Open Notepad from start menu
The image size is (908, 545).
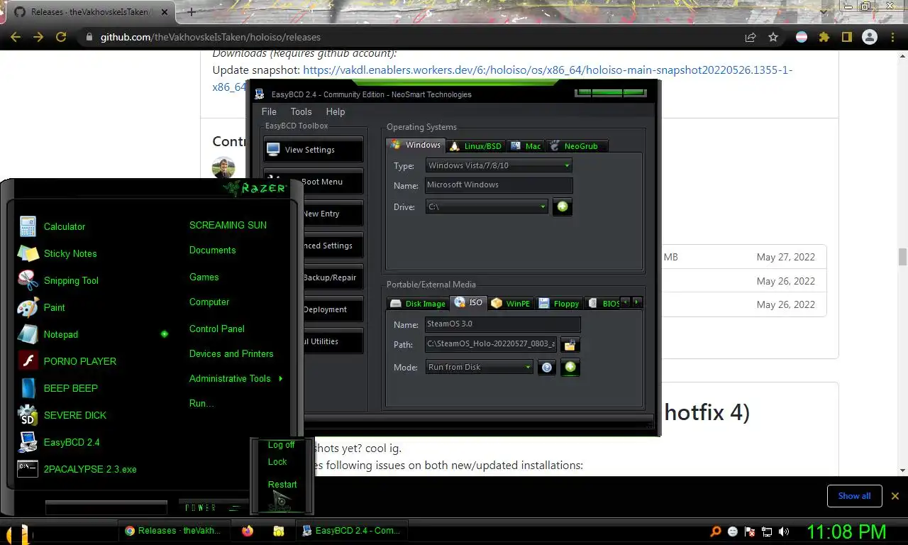(x=61, y=334)
